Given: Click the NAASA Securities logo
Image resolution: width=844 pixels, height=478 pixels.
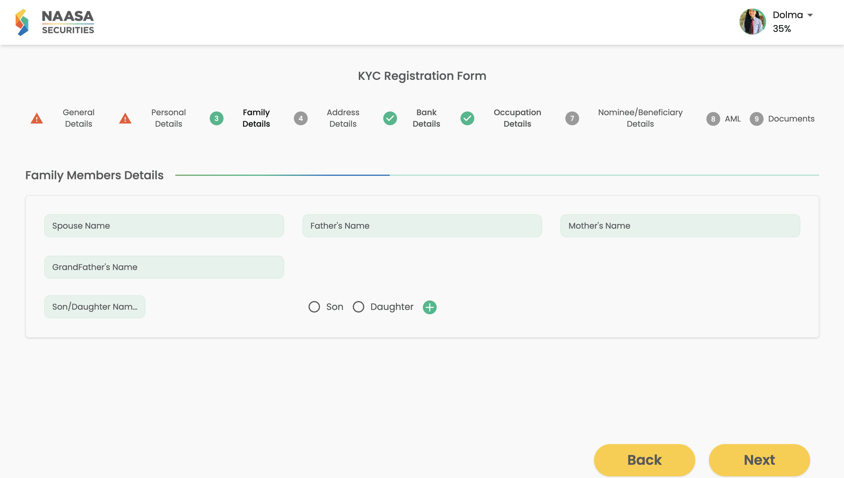Looking at the screenshot, I should [55, 22].
